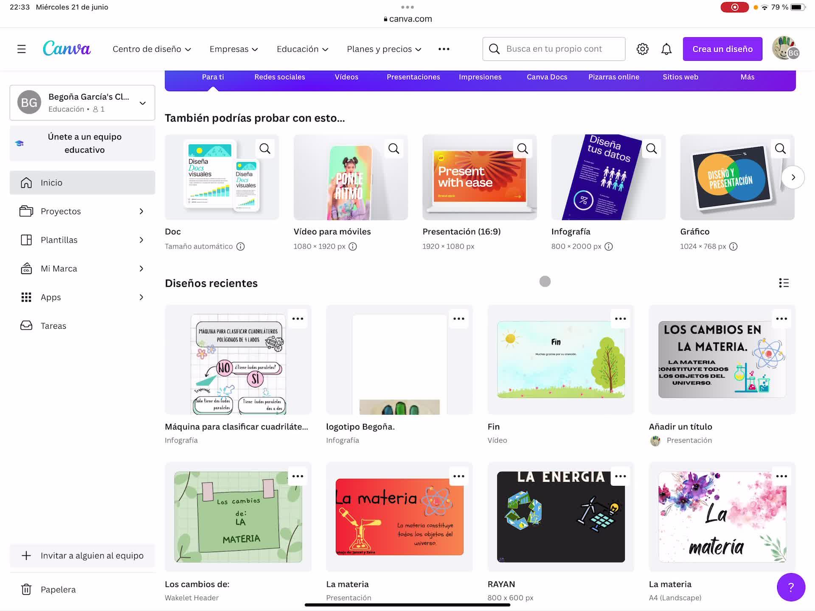This screenshot has height=611, width=815.
Task: Expand the Proyectos sidebar section
Action: pyautogui.click(x=141, y=211)
